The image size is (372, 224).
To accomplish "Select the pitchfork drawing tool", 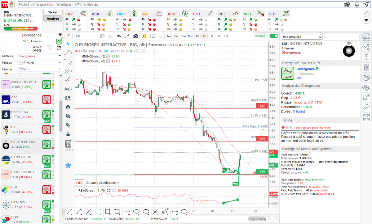I will (68, 71).
